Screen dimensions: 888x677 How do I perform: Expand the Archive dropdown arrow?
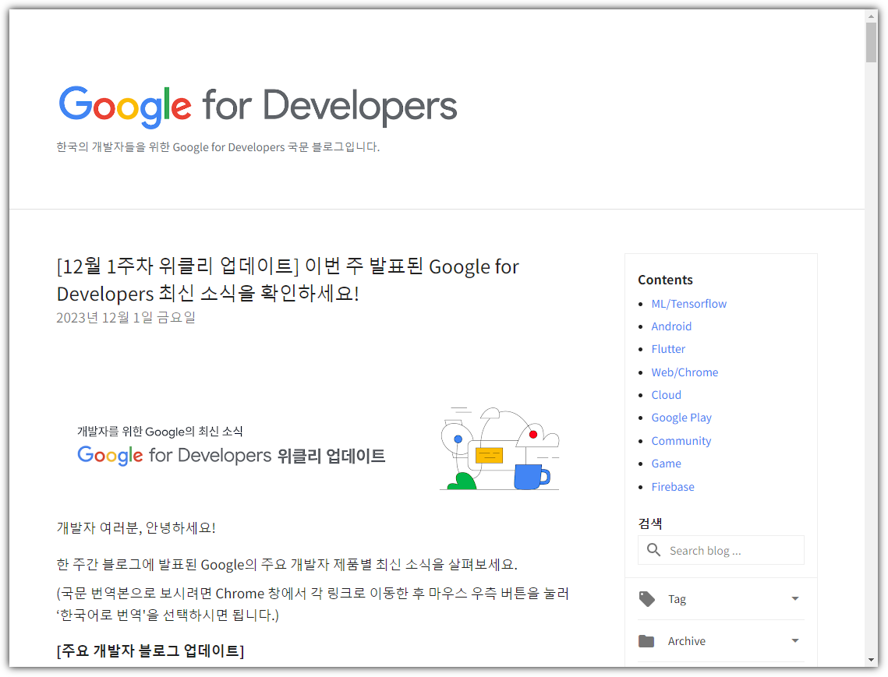pyautogui.click(x=795, y=640)
